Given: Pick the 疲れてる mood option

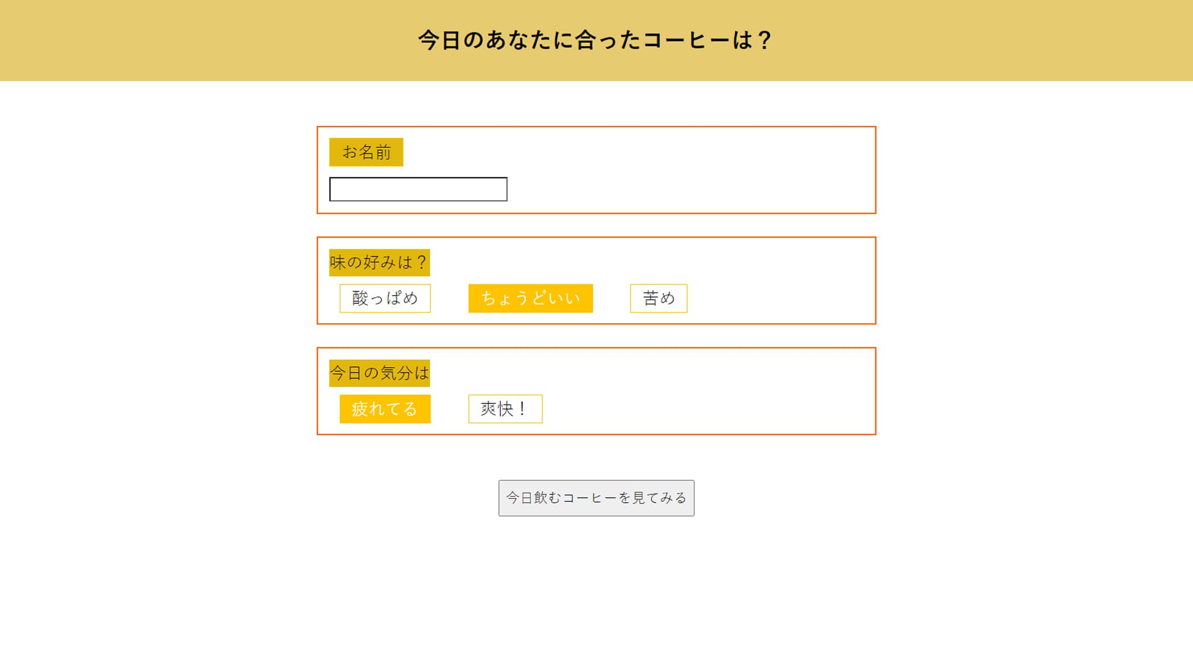Looking at the screenshot, I should point(385,409).
